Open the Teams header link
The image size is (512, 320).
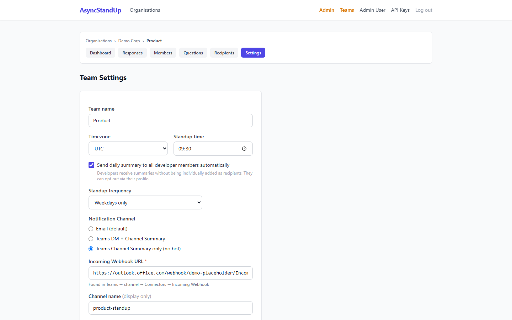347,10
